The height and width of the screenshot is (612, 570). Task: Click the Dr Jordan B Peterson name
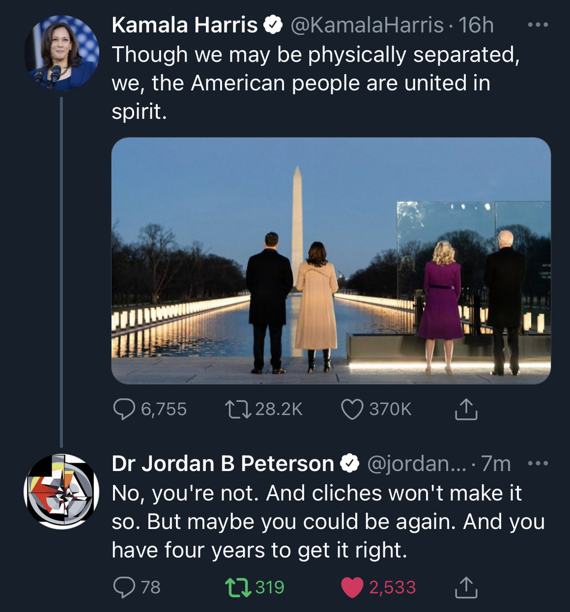(222, 463)
